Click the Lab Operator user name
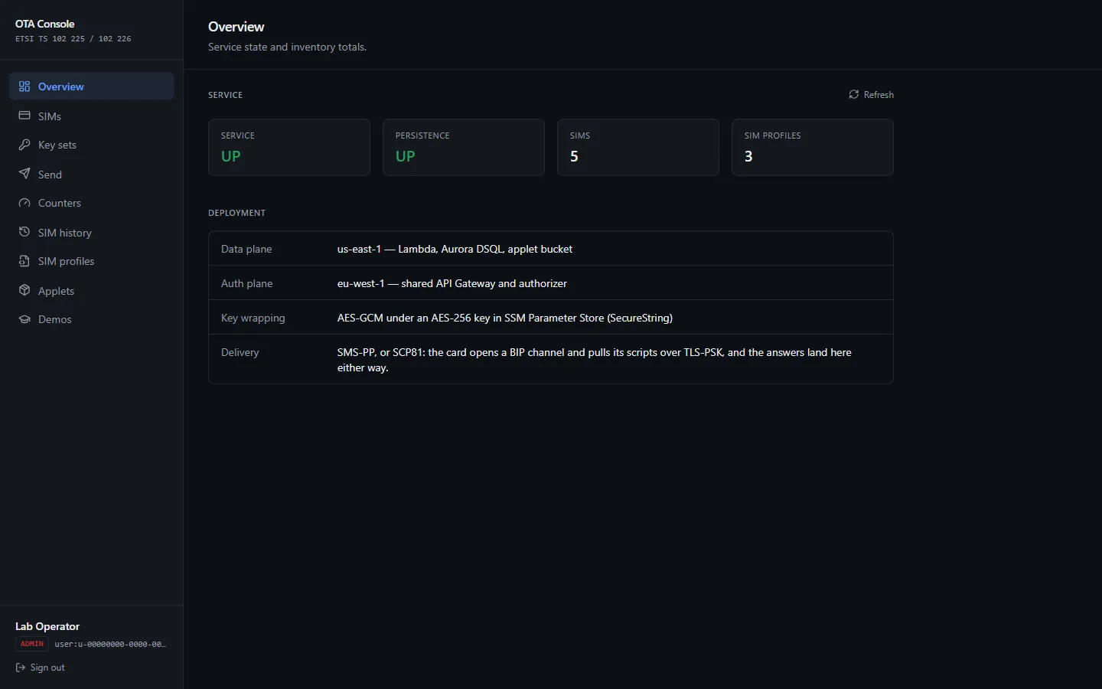 pos(47,626)
